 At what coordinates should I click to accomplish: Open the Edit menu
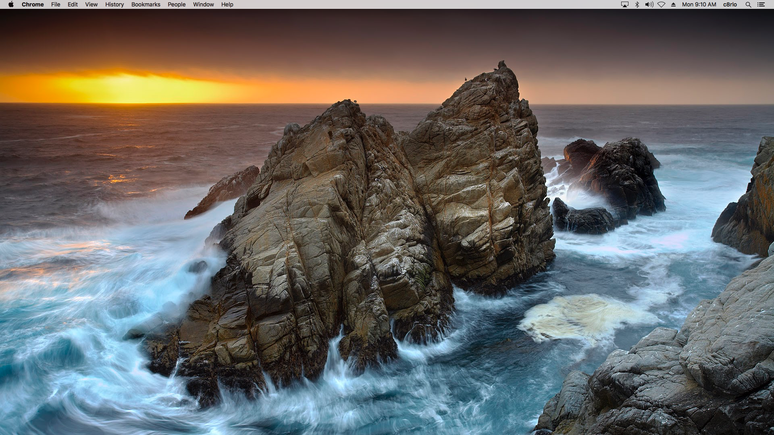[x=73, y=4]
